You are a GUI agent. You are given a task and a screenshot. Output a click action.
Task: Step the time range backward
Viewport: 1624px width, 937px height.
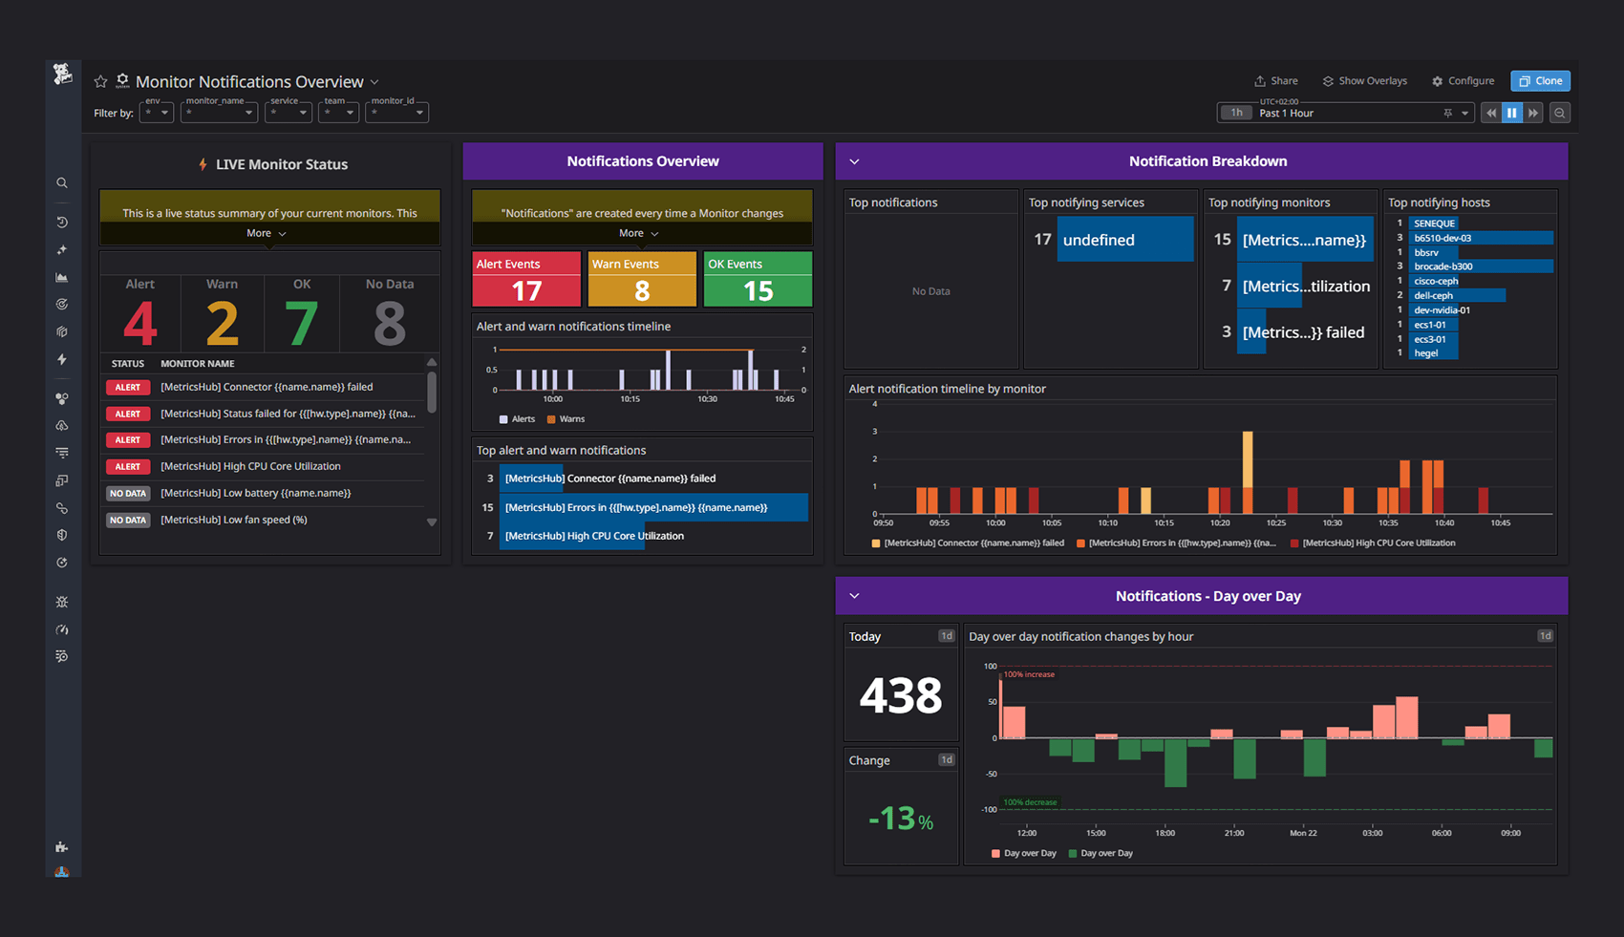(1490, 113)
